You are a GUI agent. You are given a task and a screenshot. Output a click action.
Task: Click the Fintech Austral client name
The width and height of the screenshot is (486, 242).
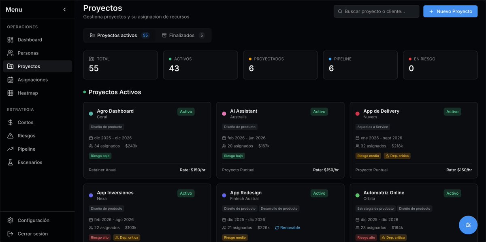(244, 199)
